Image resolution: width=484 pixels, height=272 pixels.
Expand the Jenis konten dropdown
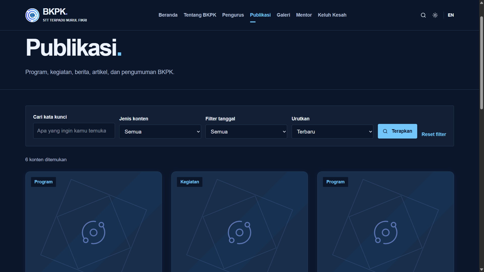tap(160, 132)
